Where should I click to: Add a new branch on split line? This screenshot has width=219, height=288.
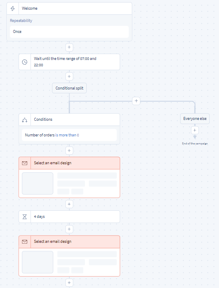[x=136, y=101]
